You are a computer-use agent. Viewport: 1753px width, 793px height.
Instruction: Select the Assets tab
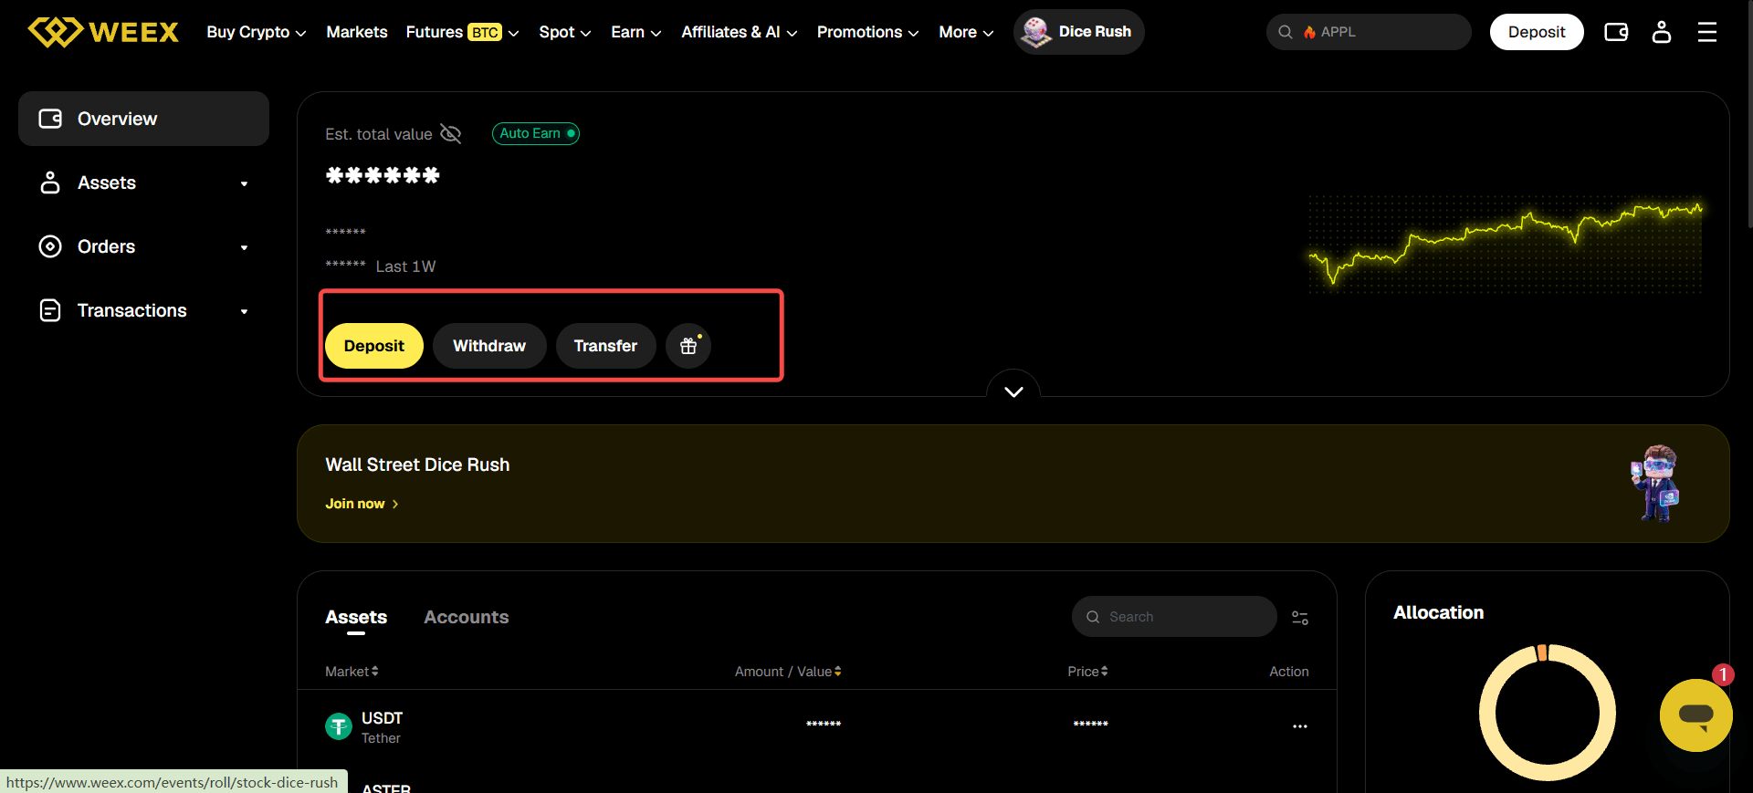pos(356,617)
